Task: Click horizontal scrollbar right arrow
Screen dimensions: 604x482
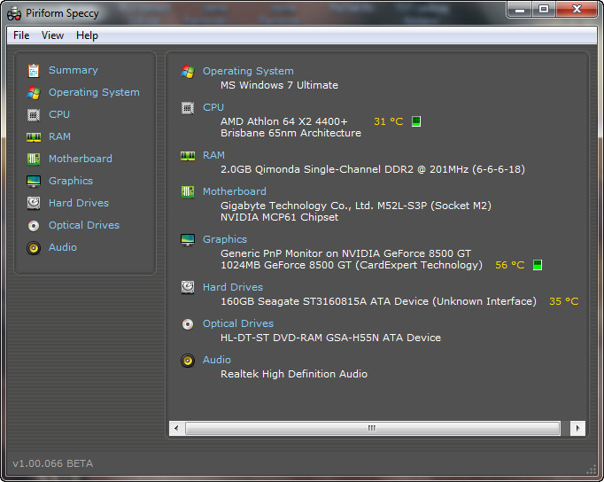Action: (577, 428)
